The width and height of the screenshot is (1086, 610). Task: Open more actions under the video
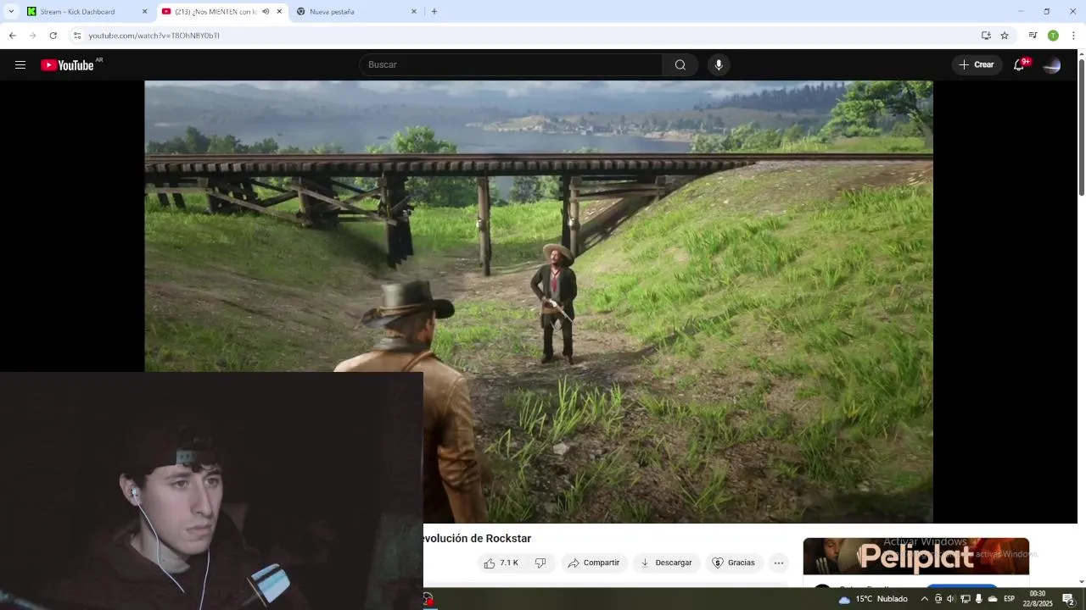tap(779, 563)
